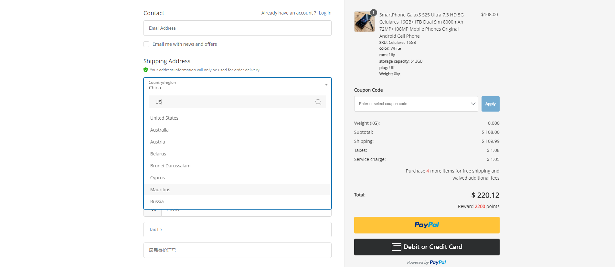Click the product title SmartPhone GalaxS S25 Ultra
Viewport: 615px width, 267px height.
click(x=421, y=25)
